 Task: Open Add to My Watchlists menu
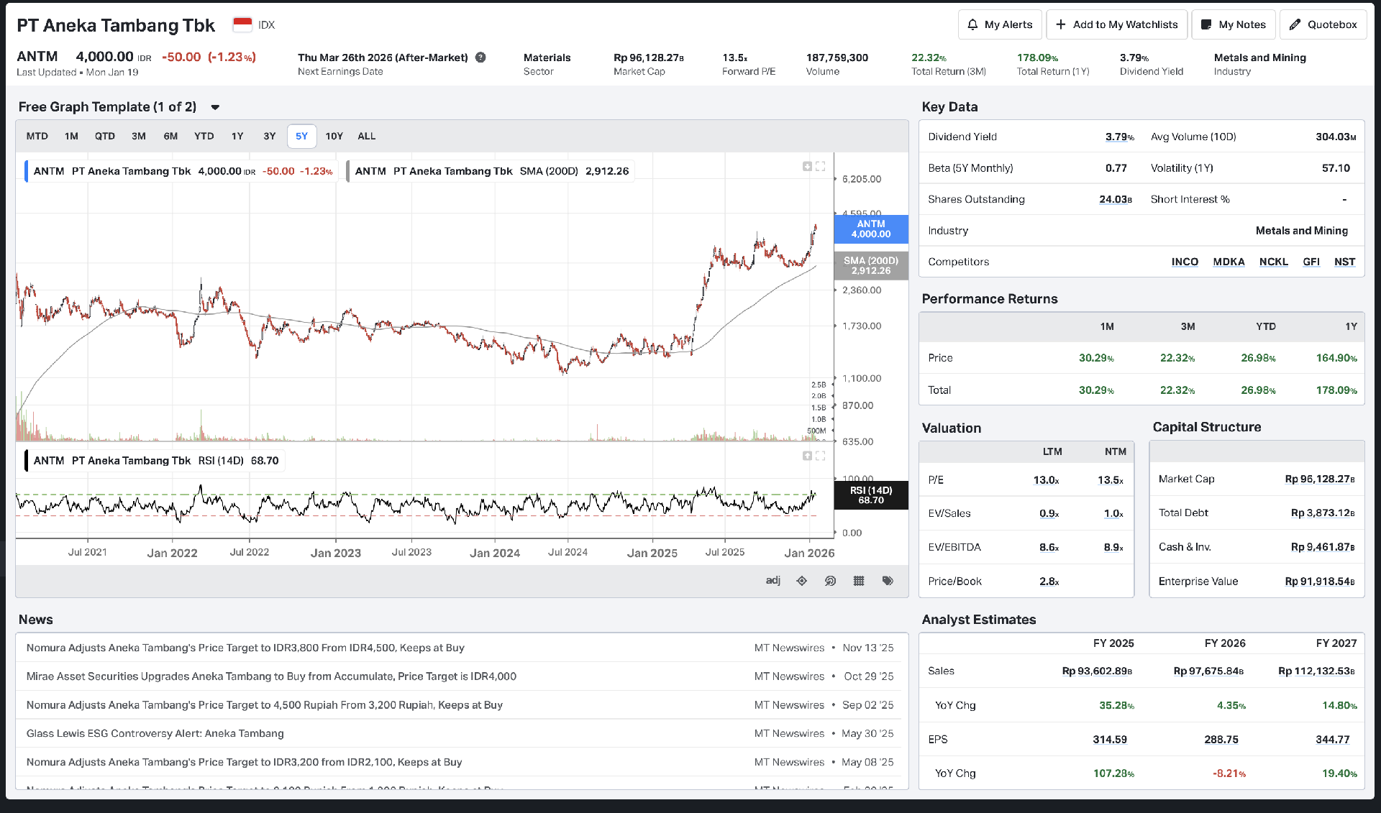click(1116, 24)
